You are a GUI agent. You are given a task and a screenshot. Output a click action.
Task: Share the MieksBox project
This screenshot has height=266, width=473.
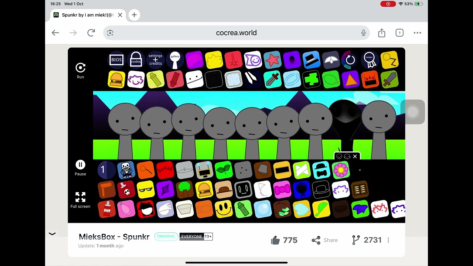point(324,240)
